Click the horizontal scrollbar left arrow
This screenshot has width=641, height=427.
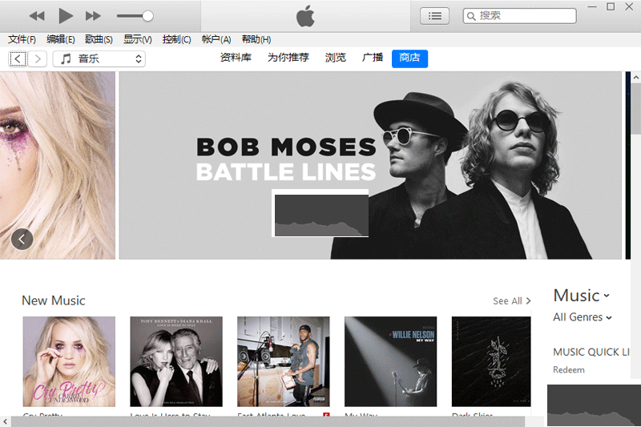point(5,421)
